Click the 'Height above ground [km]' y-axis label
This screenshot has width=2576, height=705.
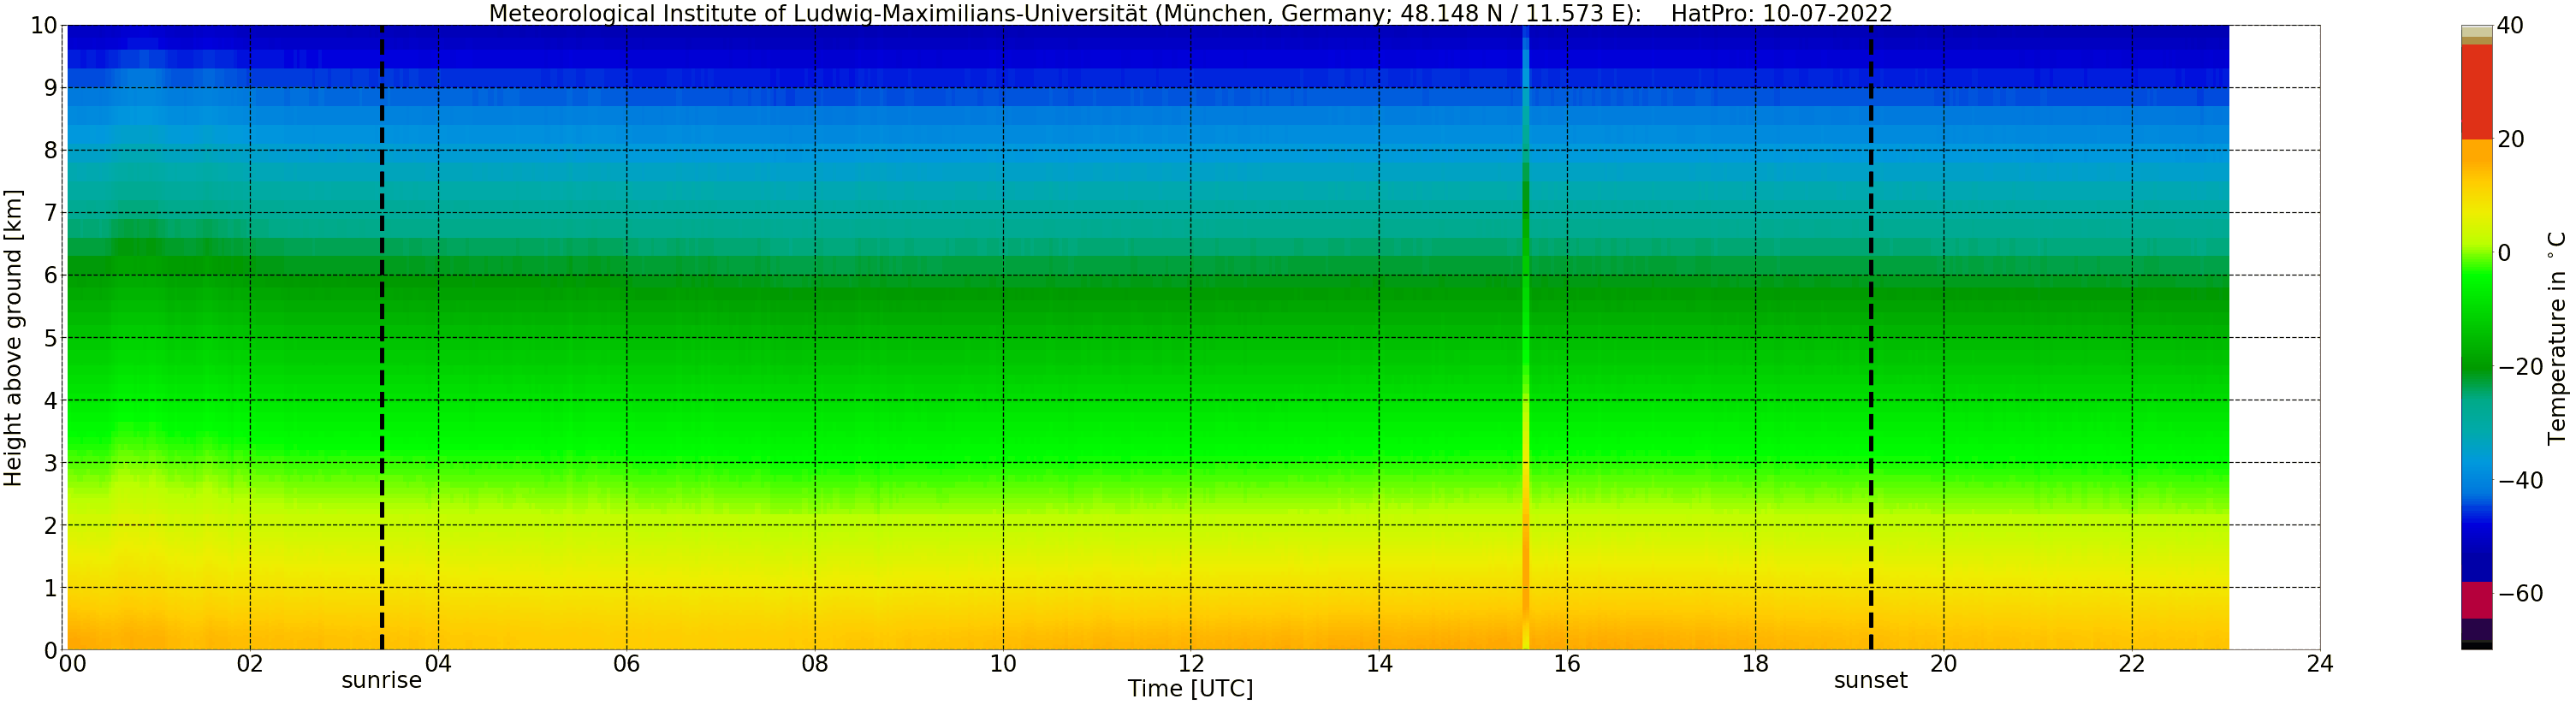click(13, 338)
